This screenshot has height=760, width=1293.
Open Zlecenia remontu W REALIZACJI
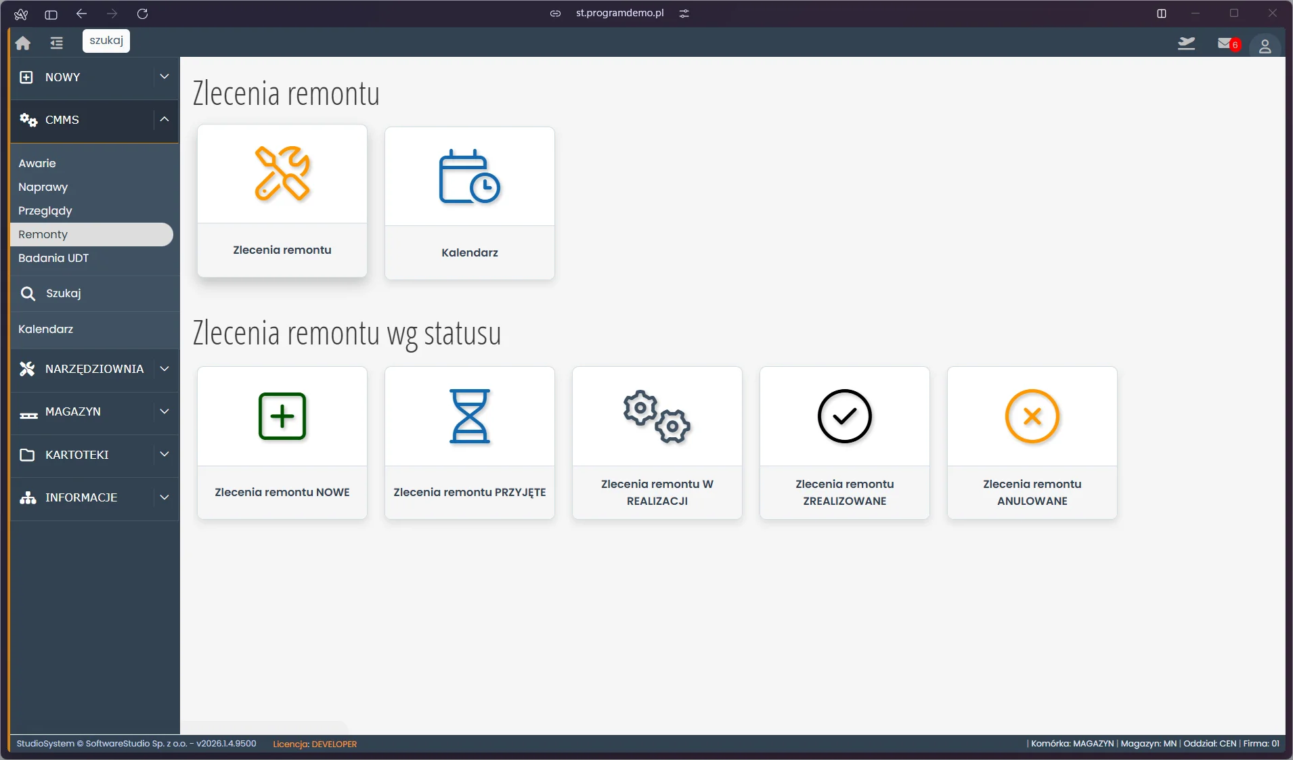(657, 492)
